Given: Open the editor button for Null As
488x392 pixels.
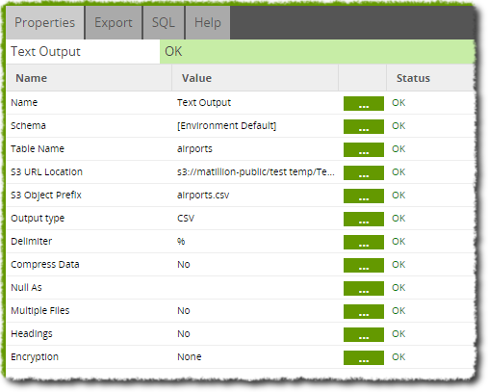Looking at the screenshot, I should coord(364,288).
